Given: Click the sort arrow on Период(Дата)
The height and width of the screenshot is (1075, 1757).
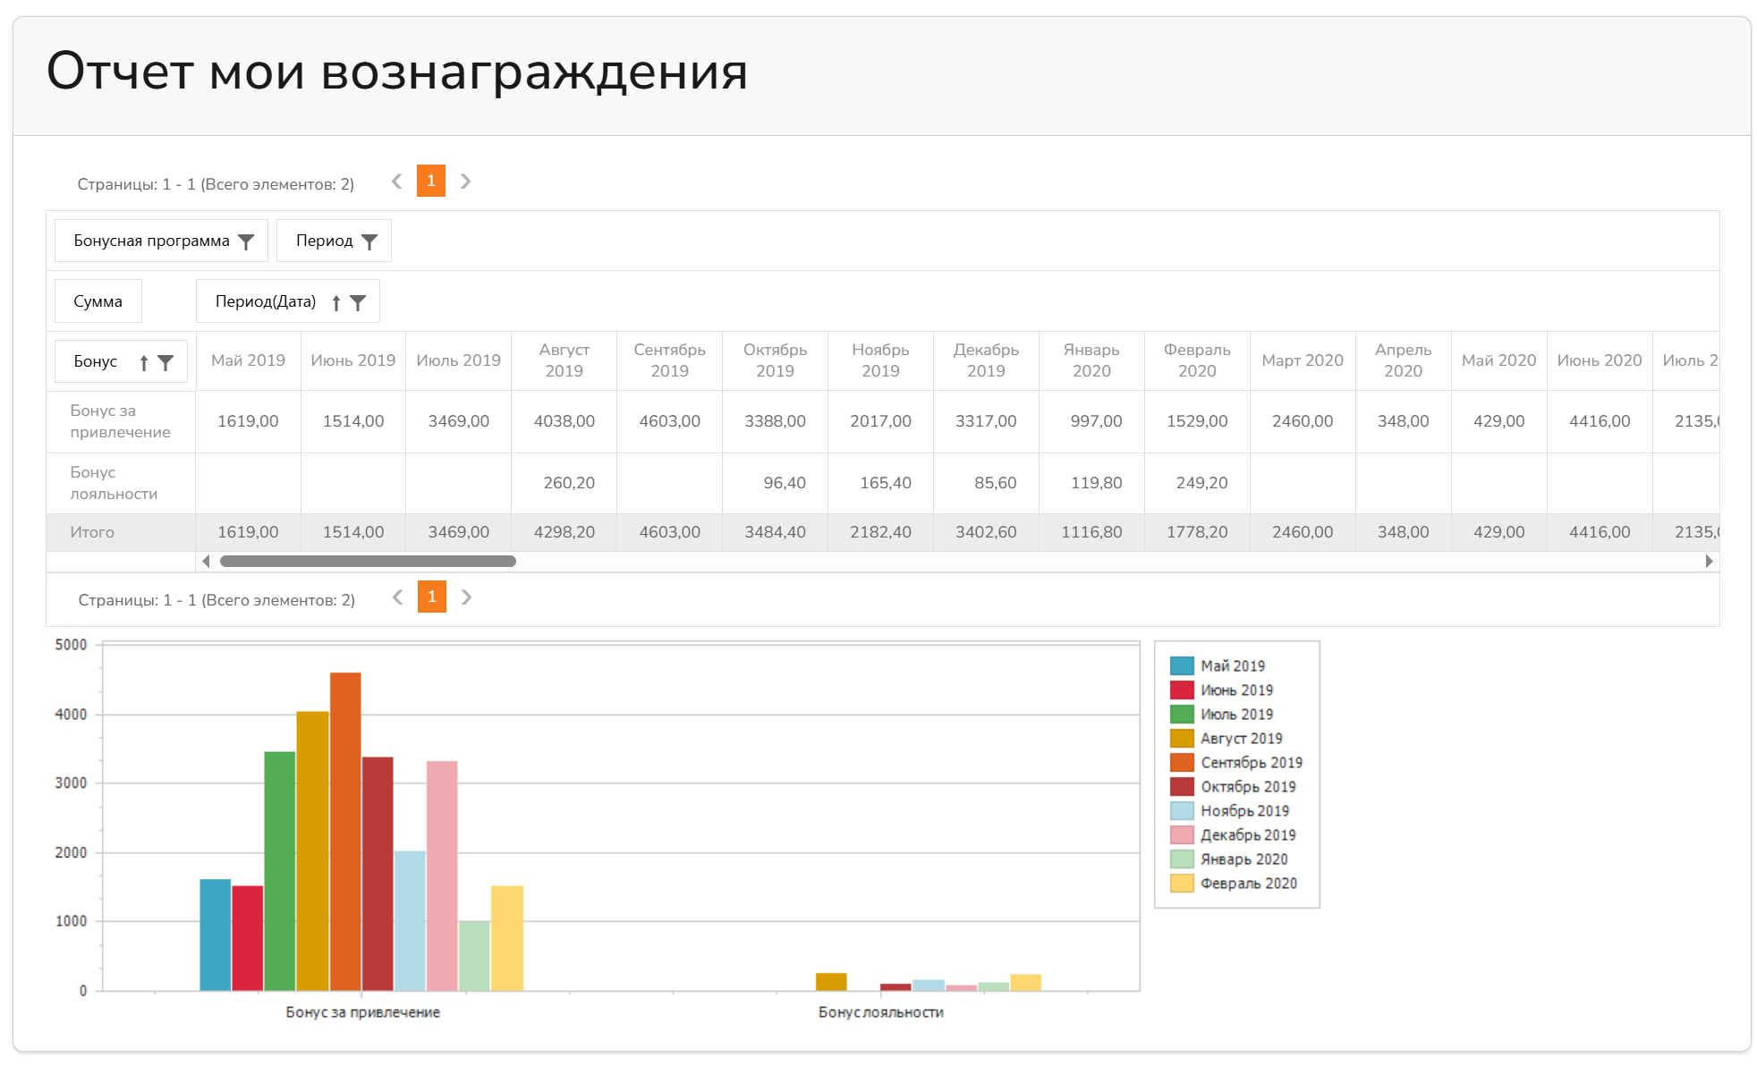Looking at the screenshot, I should [x=335, y=301].
